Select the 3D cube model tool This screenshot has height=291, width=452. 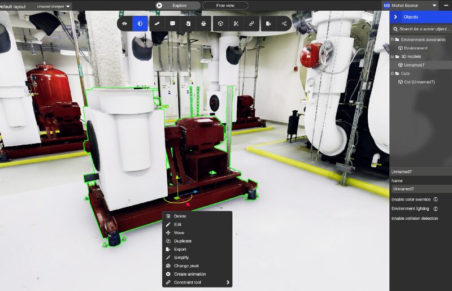[x=220, y=24]
